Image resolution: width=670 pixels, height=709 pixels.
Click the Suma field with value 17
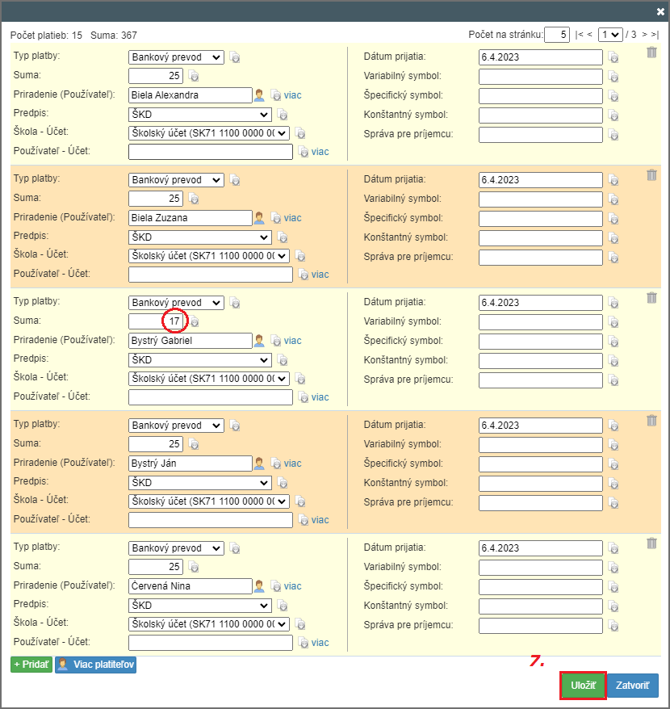pyautogui.click(x=156, y=321)
